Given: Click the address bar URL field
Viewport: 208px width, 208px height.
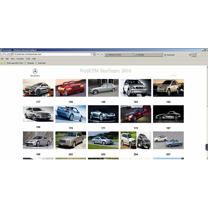Looking at the screenshot, I should click(x=53, y=54).
